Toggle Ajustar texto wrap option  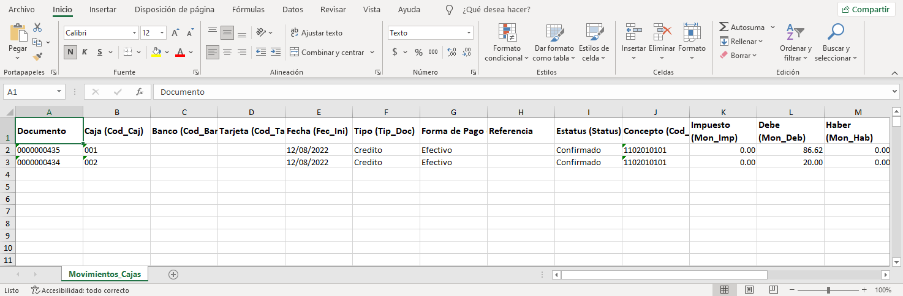pos(316,33)
